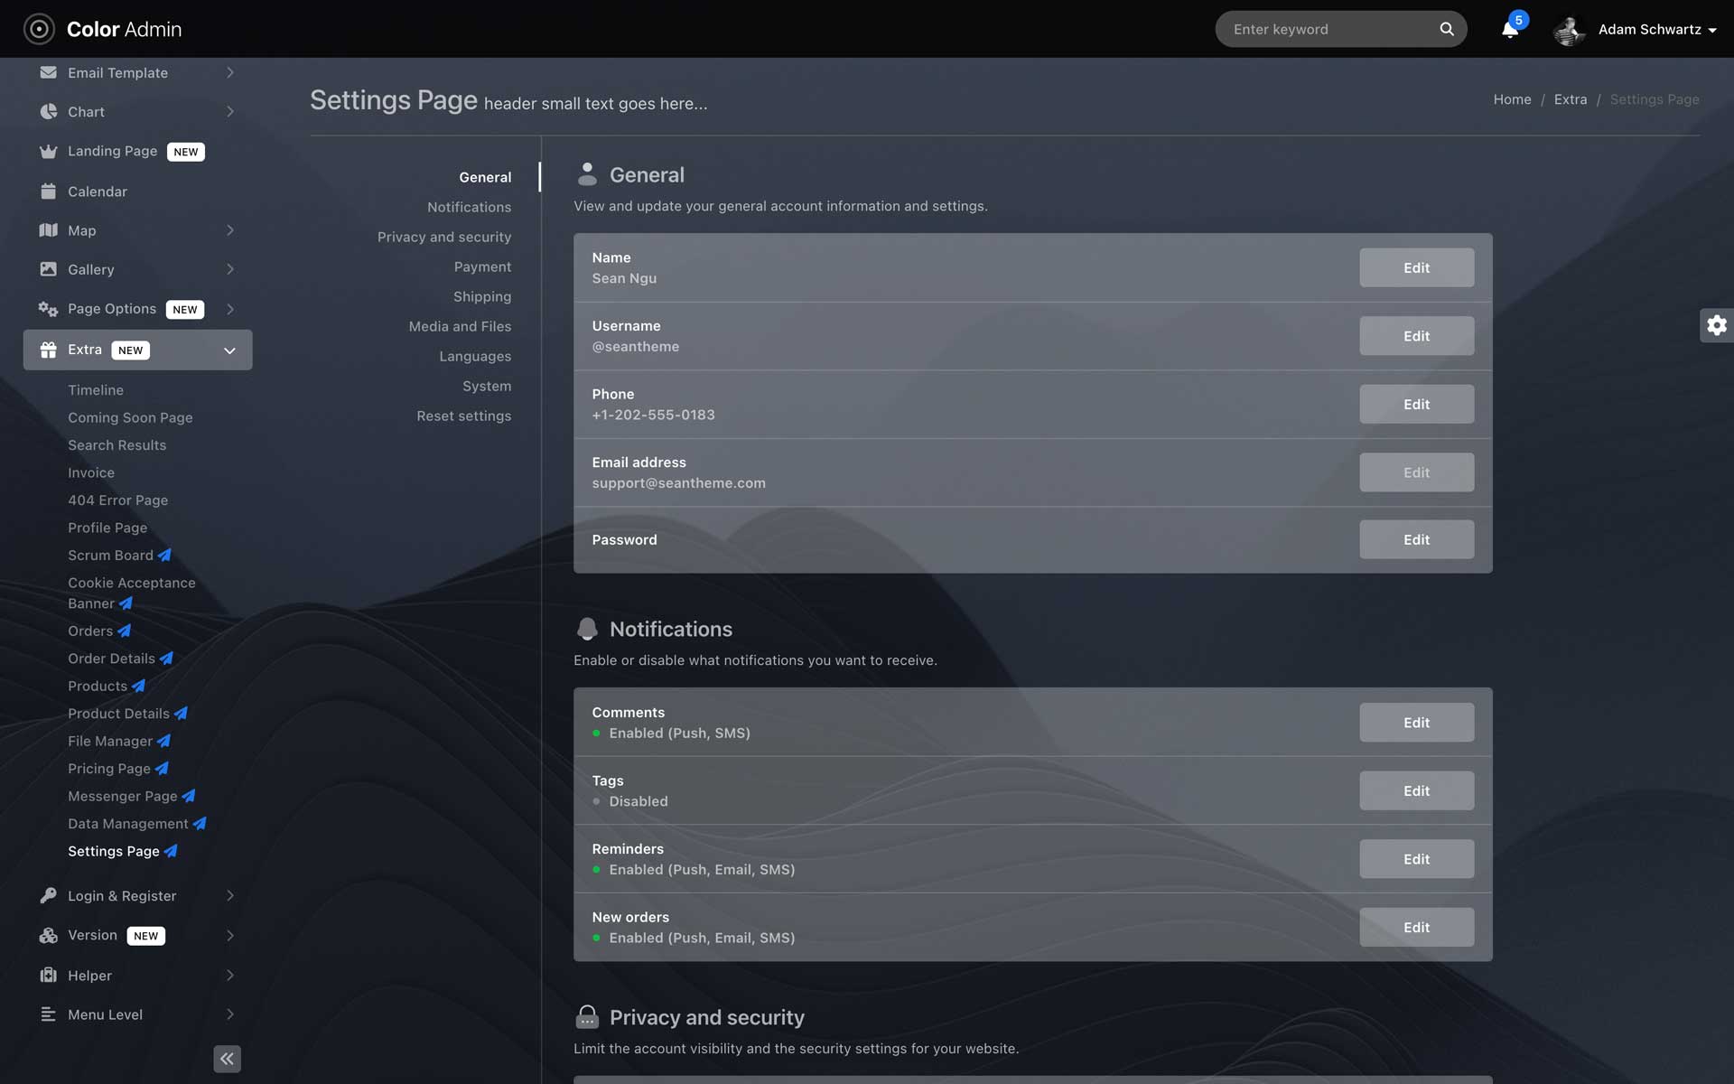Click the notification bell icon
This screenshot has width=1734, height=1084.
[1509, 30]
